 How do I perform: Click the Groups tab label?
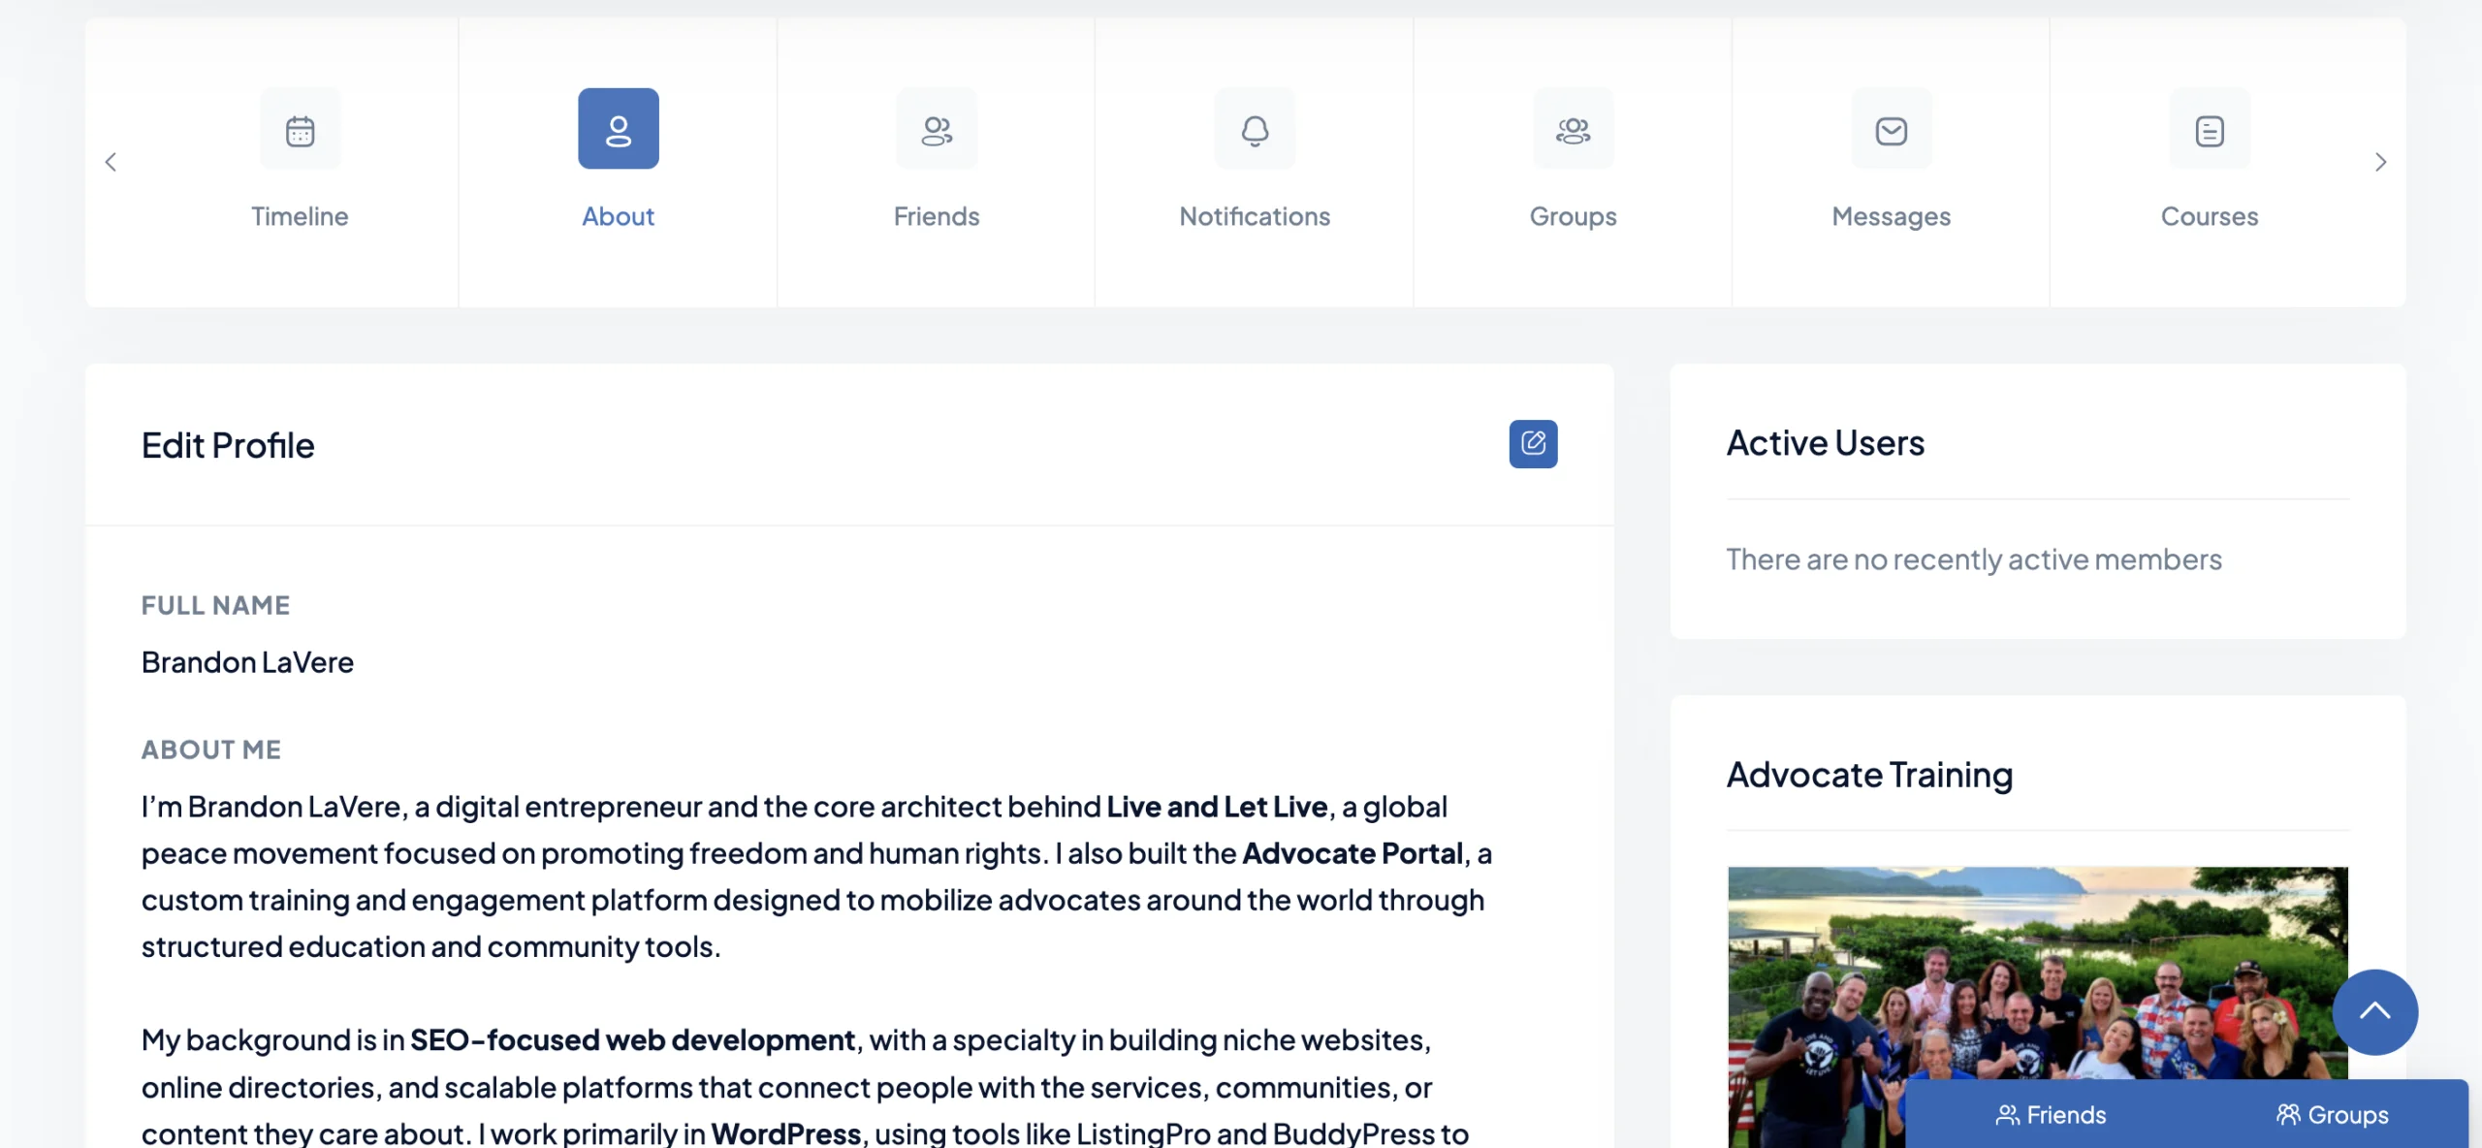point(1573,216)
